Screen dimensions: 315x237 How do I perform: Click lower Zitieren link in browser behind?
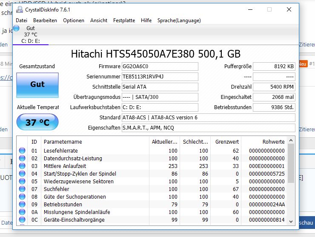click(307, 129)
